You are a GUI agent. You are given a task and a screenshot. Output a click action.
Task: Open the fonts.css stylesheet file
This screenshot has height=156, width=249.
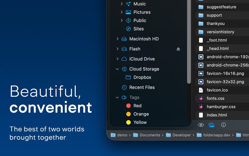pos(215,98)
